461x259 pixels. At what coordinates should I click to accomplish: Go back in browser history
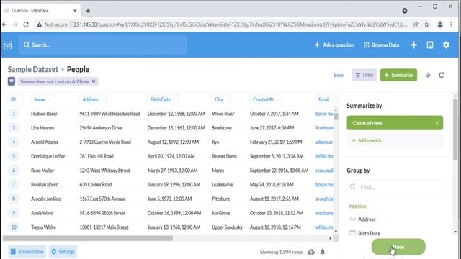pos(5,24)
